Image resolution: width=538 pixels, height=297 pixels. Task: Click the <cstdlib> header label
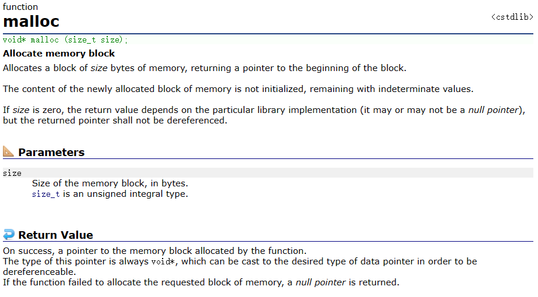coord(512,17)
